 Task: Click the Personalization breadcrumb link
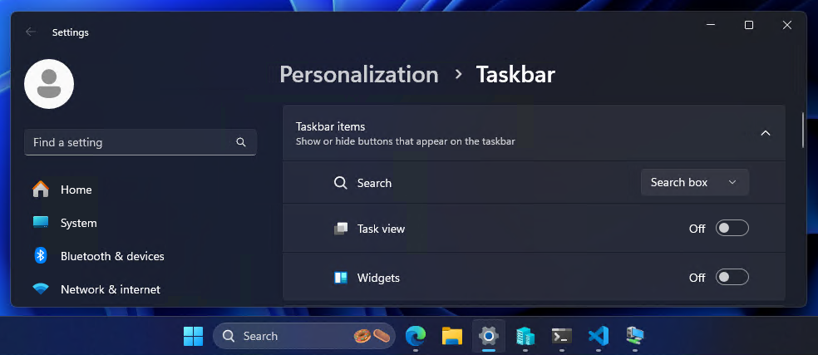[359, 75]
